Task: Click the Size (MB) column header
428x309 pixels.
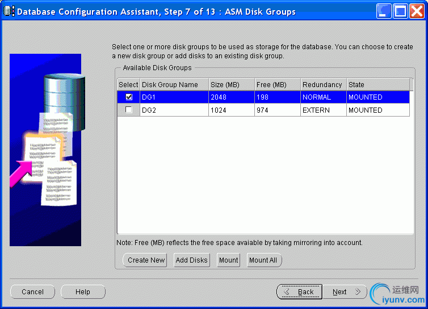Action: [x=232, y=85]
